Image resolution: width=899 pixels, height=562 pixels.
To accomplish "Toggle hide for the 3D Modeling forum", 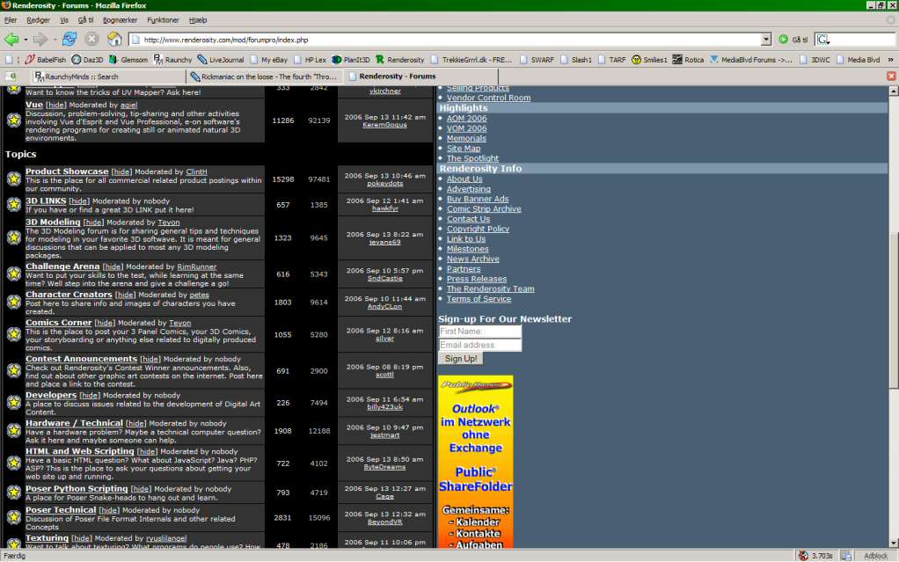I will tap(94, 223).
